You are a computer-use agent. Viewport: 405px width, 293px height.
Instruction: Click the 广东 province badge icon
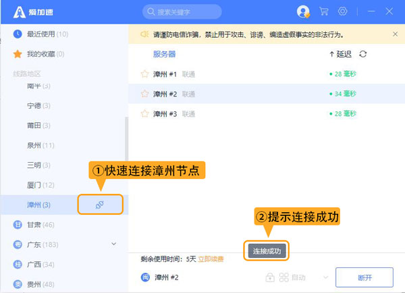click(18, 244)
